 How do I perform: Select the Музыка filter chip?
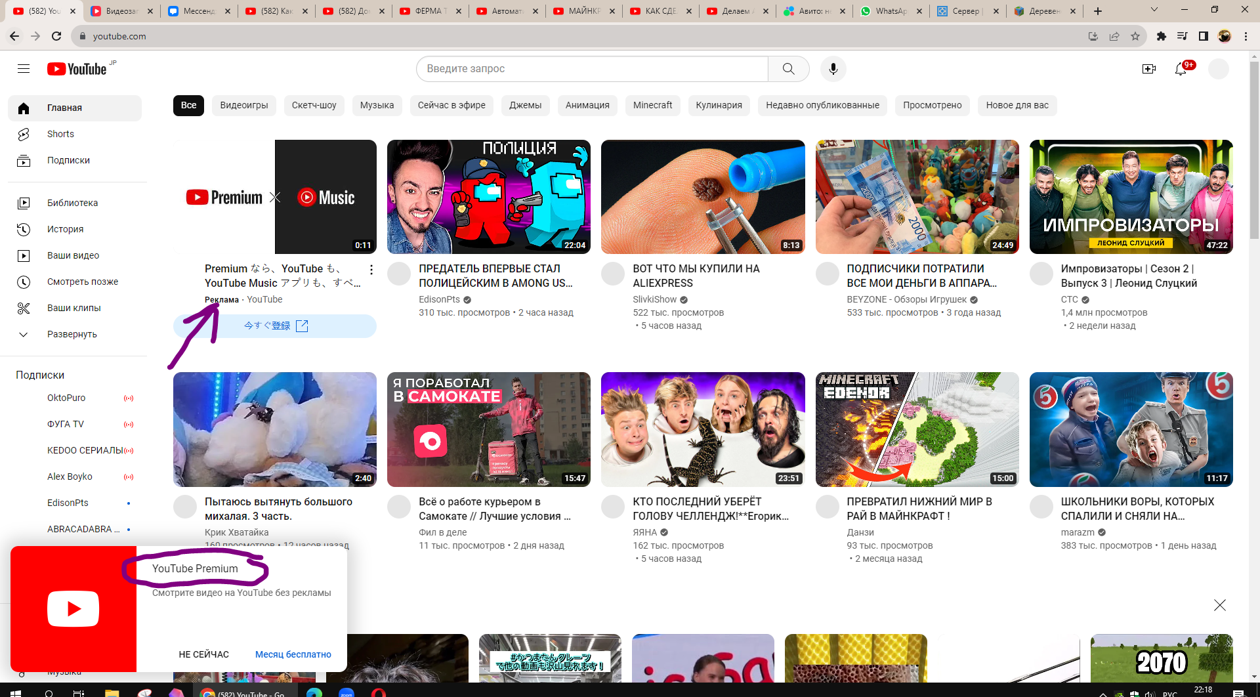[x=377, y=105]
